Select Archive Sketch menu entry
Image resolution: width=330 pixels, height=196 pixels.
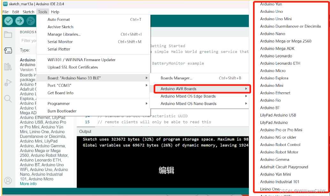point(94,27)
